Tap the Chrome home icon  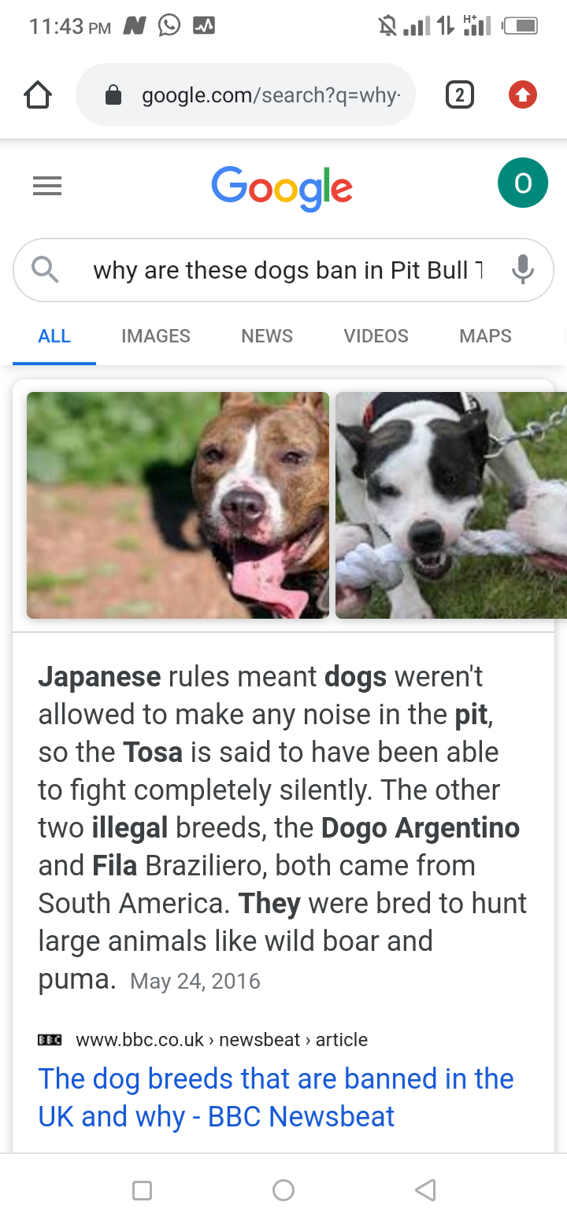pyautogui.click(x=38, y=96)
